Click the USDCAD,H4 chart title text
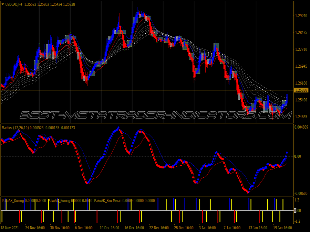 14,4
